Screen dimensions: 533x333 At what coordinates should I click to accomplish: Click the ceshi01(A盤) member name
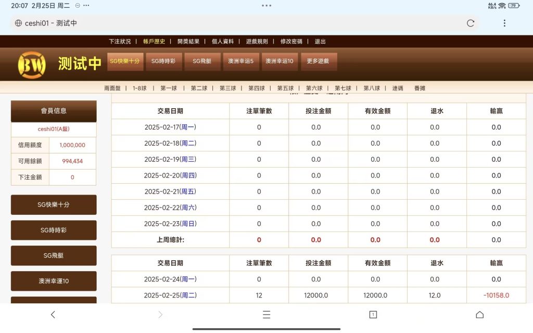pos(54,129)
